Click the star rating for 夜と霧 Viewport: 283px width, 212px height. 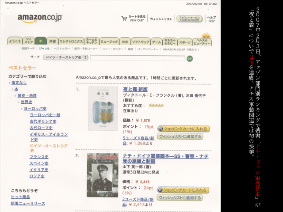(x=156, y=106)
